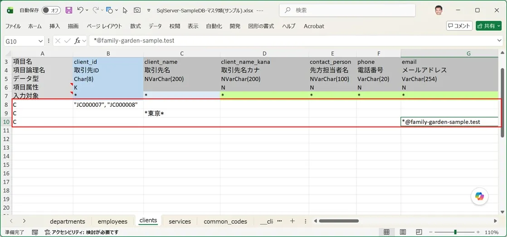Click the select objects pointer icon
Image resolution: width=507 pixels, height=237 pixels.
[125, 10]
